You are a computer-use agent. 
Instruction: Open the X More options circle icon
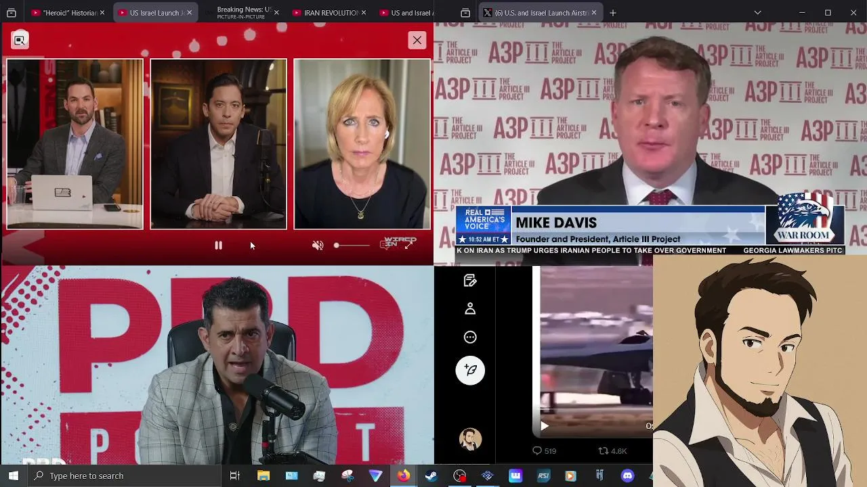tap(470, 337)
